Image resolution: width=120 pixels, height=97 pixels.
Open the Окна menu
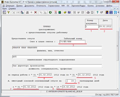(x=4, y=9)
